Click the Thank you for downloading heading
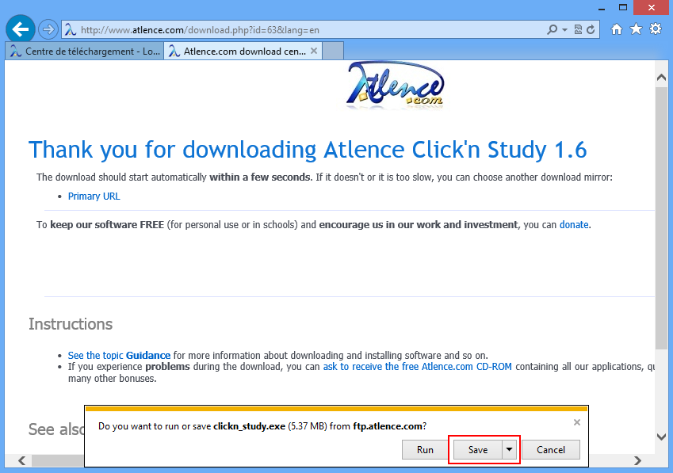Screen dimensions: 673x473 pyautogui.click(x=308, y=150)
